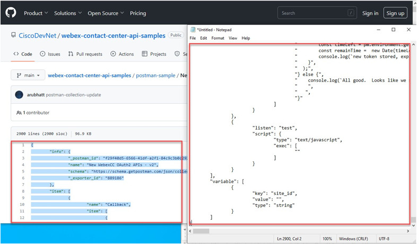
Task: Click the arubhatt author avatar
Action: [19, 95]
